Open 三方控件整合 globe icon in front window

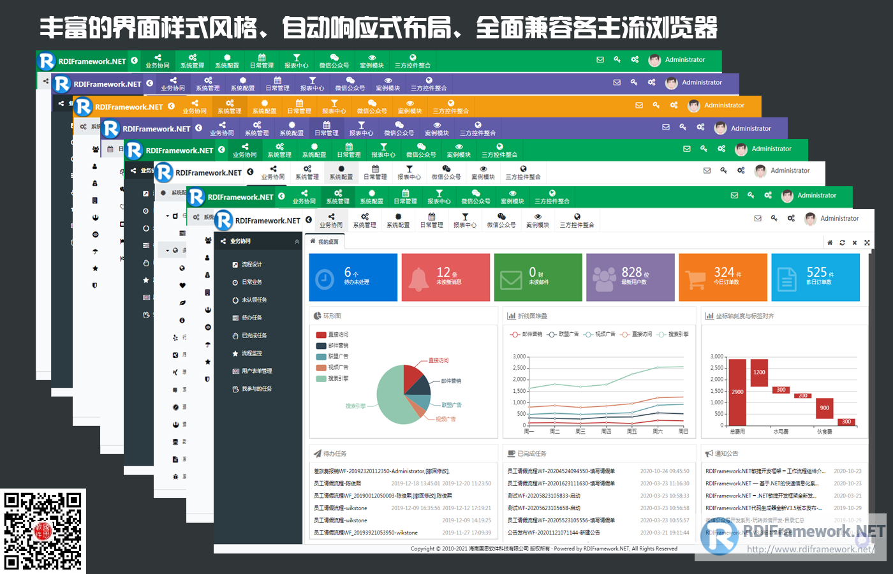click(577, 217)
